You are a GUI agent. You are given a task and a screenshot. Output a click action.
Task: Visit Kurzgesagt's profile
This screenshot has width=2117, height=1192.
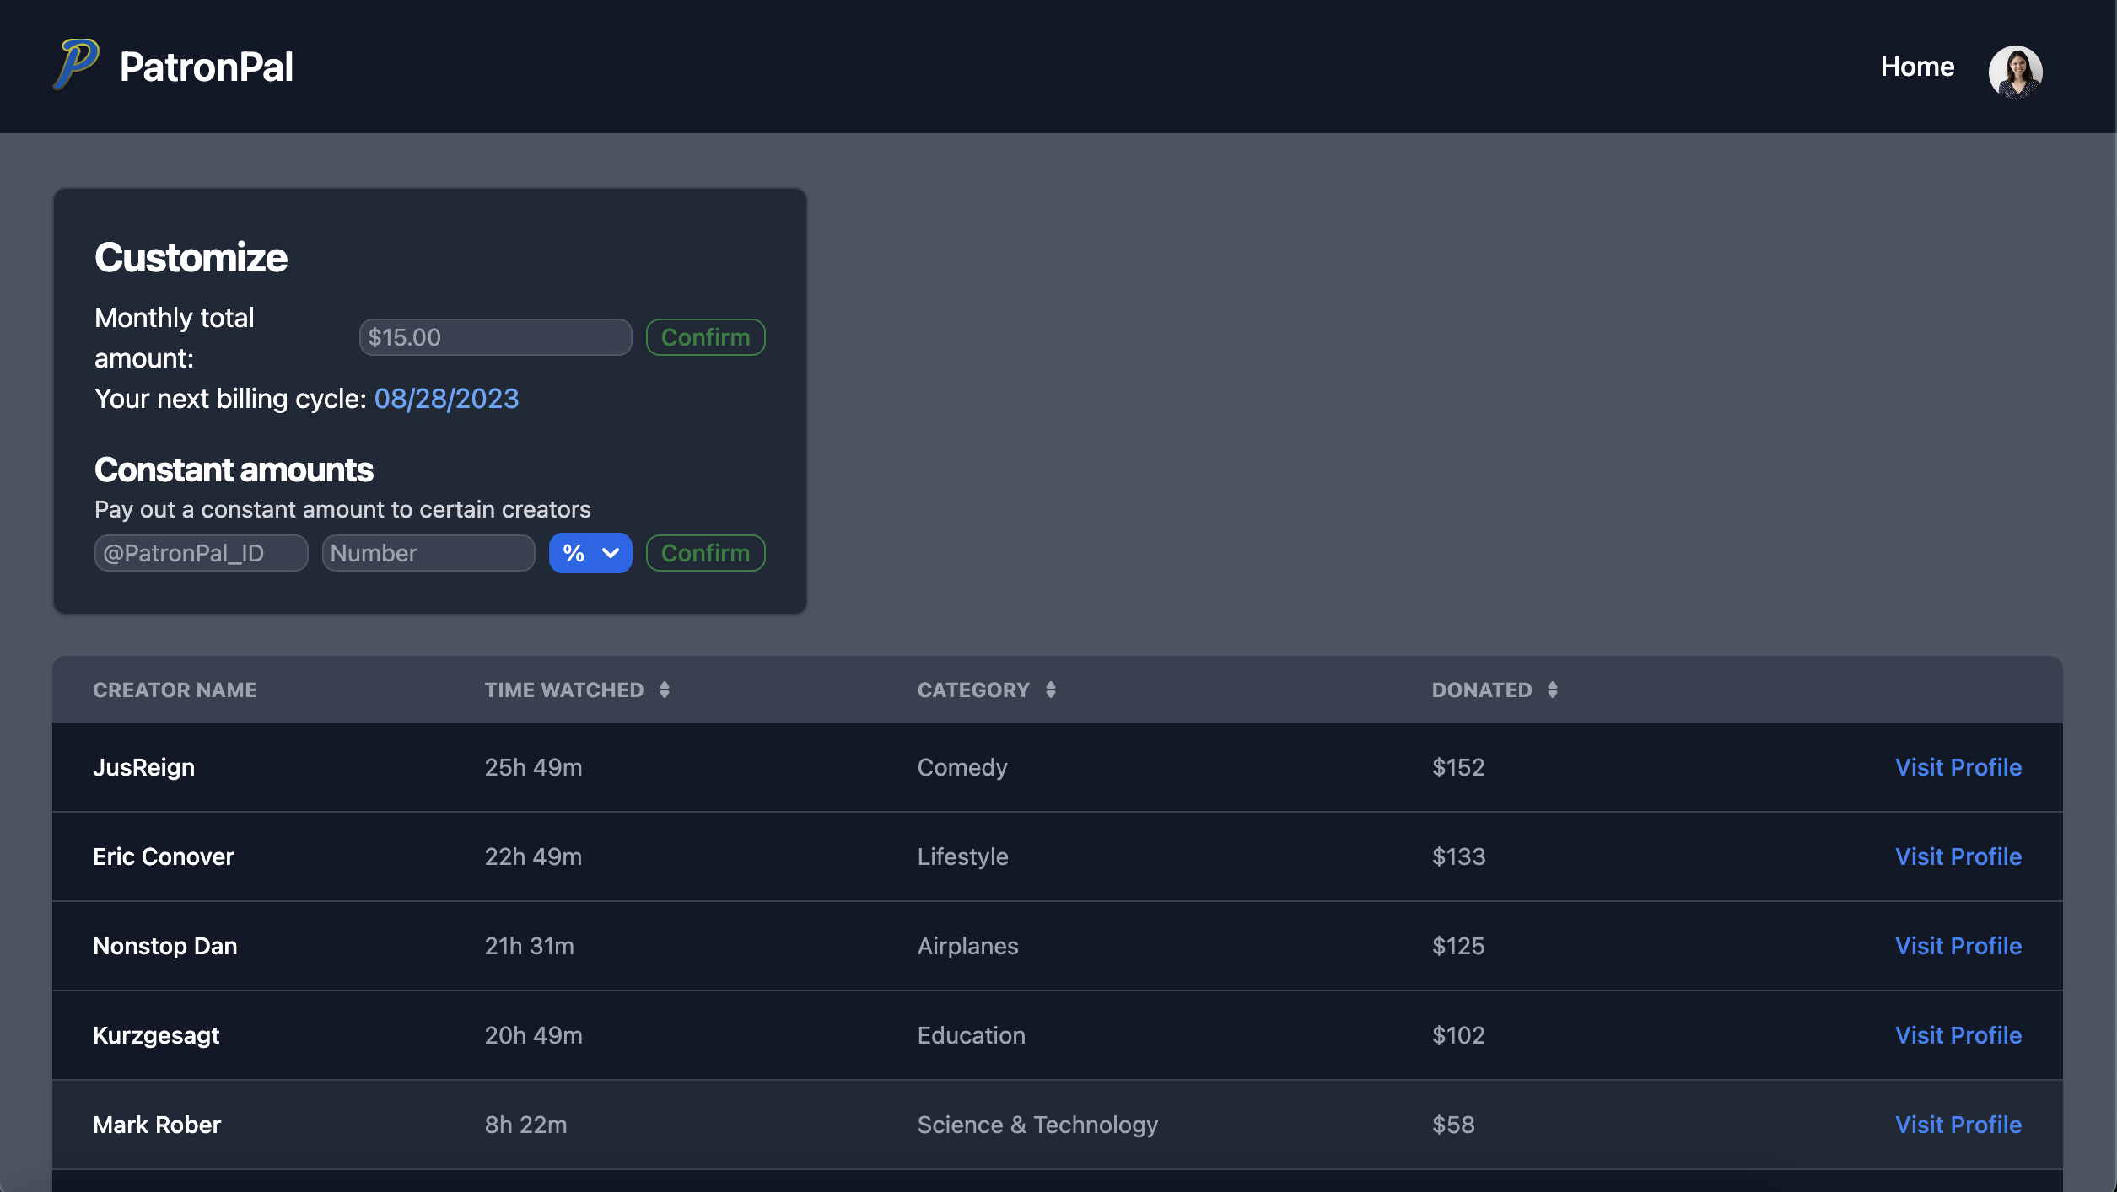coord(1958,1035)
